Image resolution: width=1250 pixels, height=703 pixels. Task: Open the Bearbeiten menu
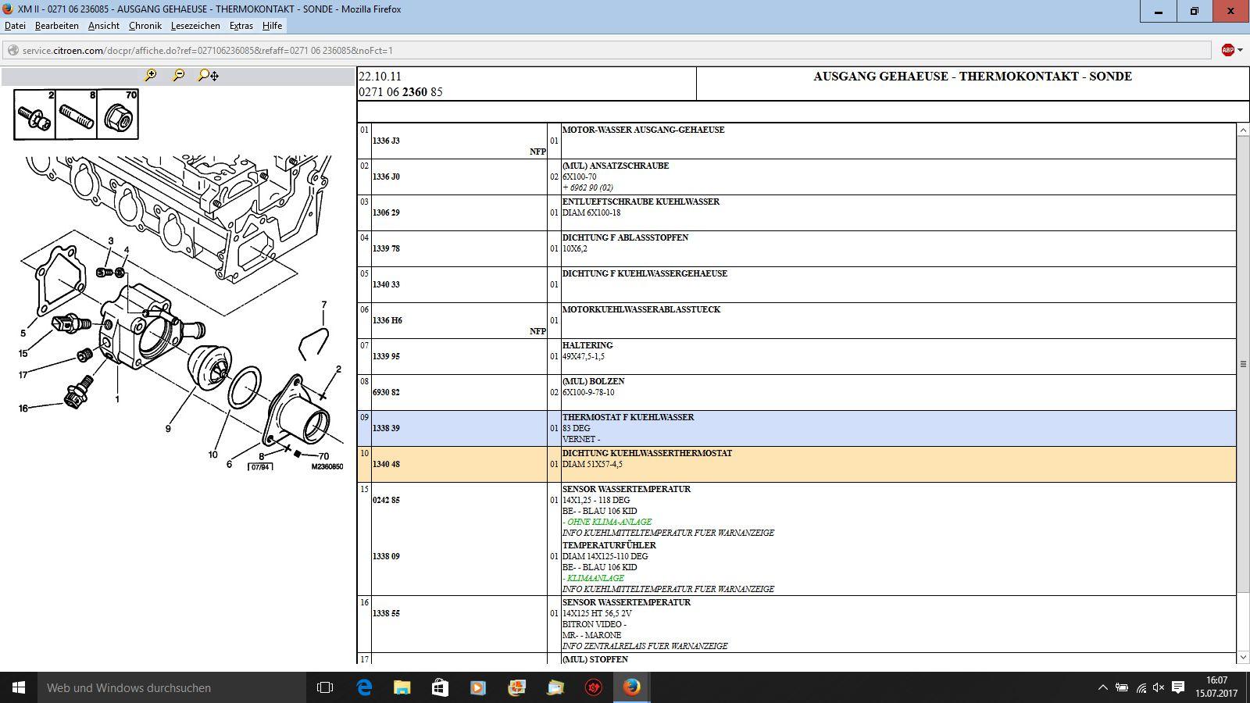(x=56, y=26)
